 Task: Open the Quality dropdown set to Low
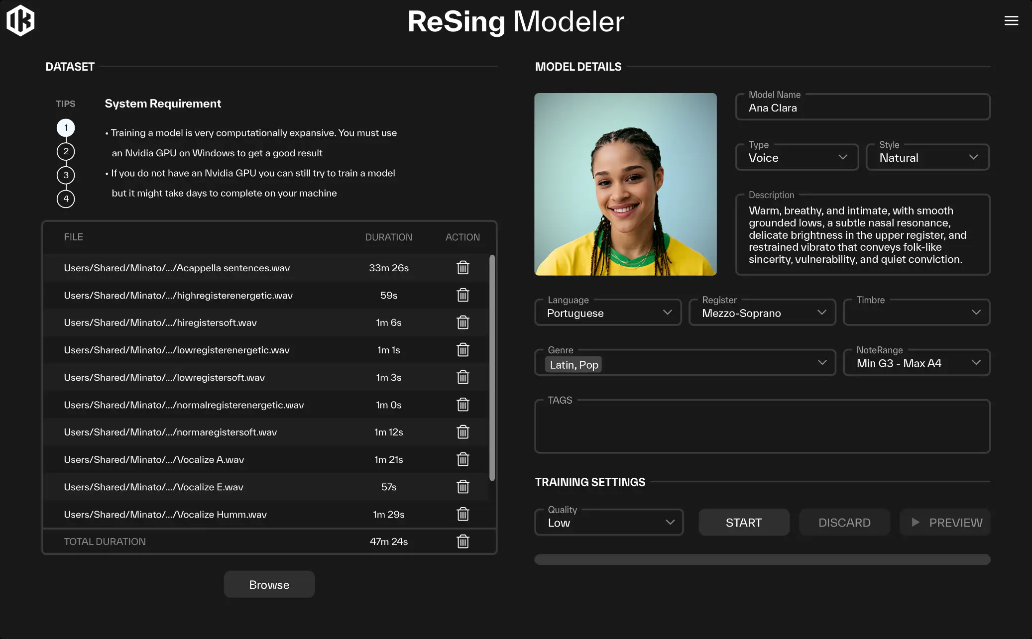coord(609,523)
